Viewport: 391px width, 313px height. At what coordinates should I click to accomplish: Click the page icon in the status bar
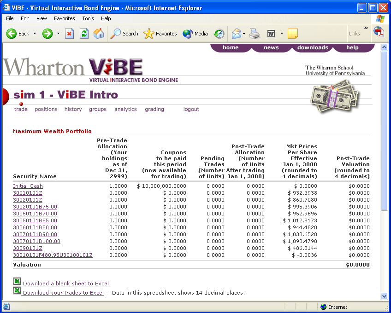point(6,307)
